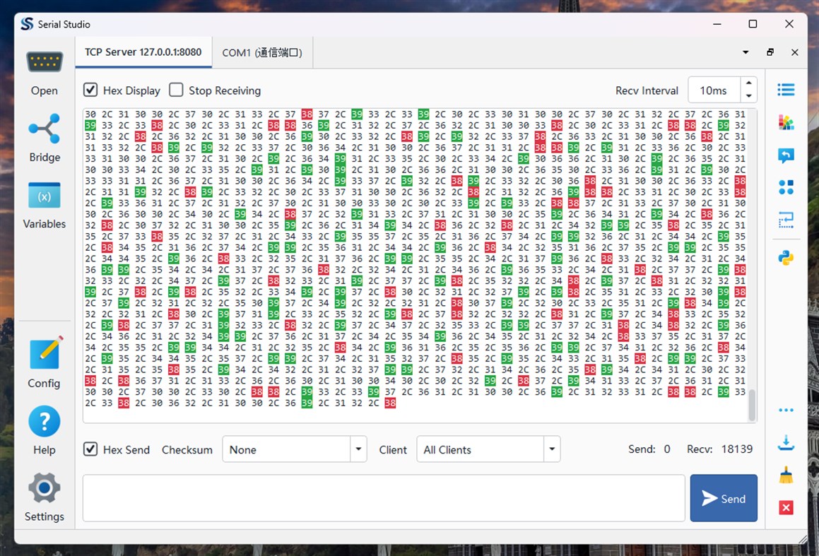The width and height of the screenshot is (819, 556).
Task: Click the line-wrap arrow icon in right sidebar
Action: [x=786, y=220]
